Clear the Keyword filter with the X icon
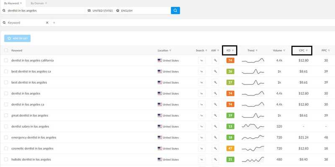 47,23
